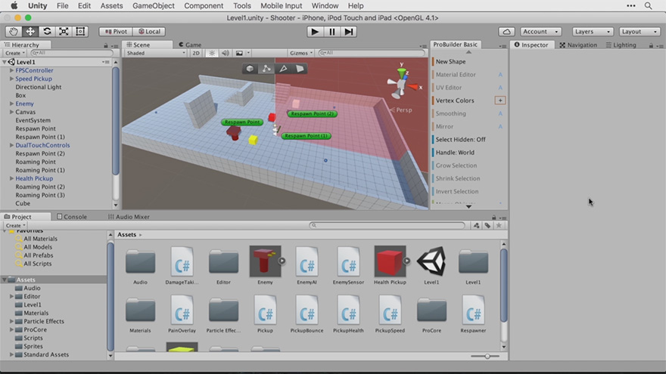Screen dimensions: 666x374
Task: Open the Account dropdown
Action: [x=540, y=32]
